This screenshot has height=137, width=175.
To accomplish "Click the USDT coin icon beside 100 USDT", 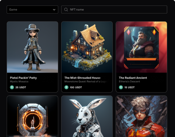I will click(x=66, y=87).
